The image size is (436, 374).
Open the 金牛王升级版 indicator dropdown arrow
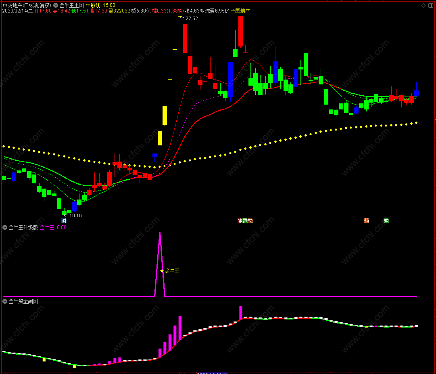pyautogui.click(x=5, y=227)
